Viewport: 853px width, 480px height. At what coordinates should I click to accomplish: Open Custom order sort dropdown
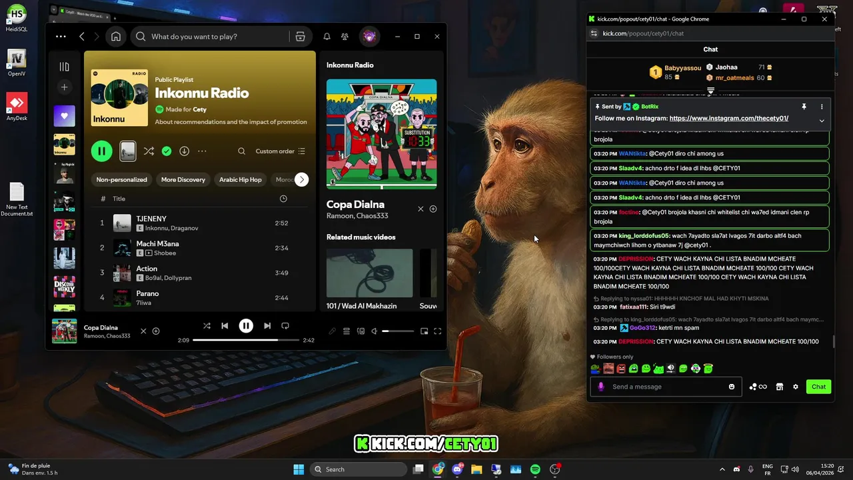click(x=281, y=151)
